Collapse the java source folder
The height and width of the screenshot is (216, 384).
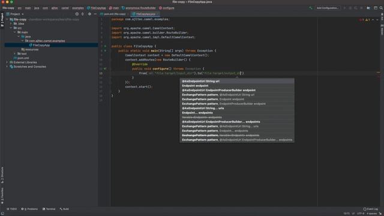[19, 37]
